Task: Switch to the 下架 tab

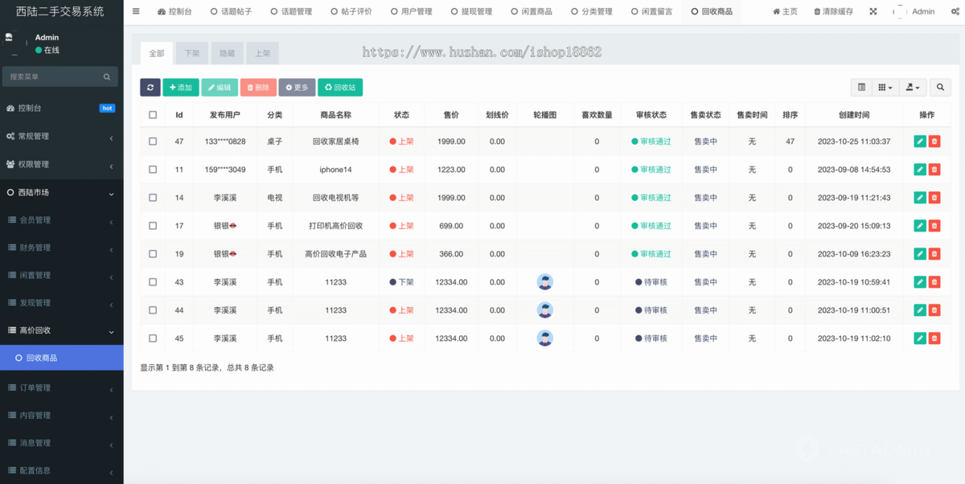Action: (x=191, y=51)
